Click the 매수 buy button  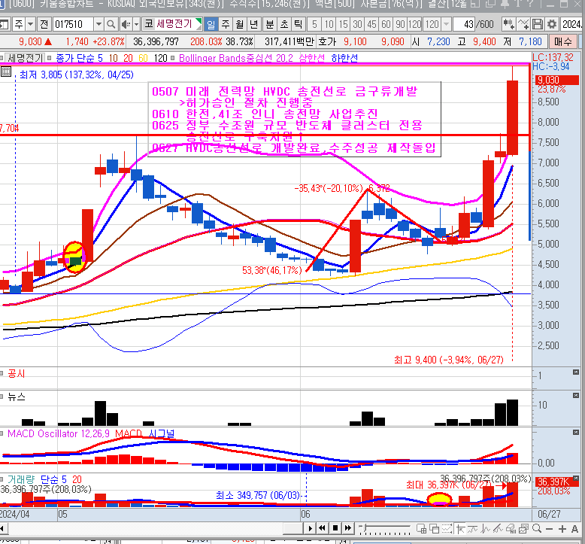pyautogui.click(x=562, y=42)
